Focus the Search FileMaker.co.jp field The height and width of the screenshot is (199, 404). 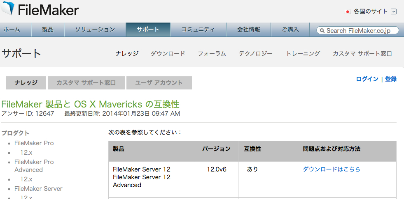(x=357, y=30)
